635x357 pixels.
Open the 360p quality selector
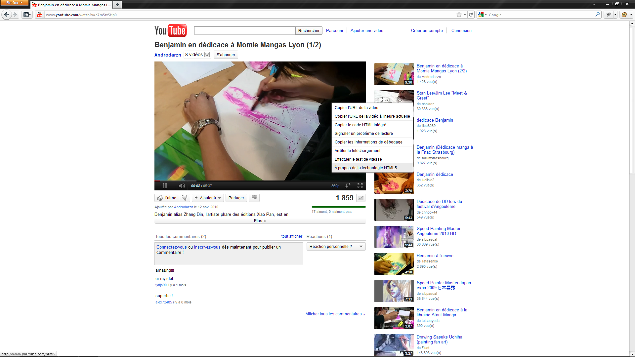click(x=335, y=186)
